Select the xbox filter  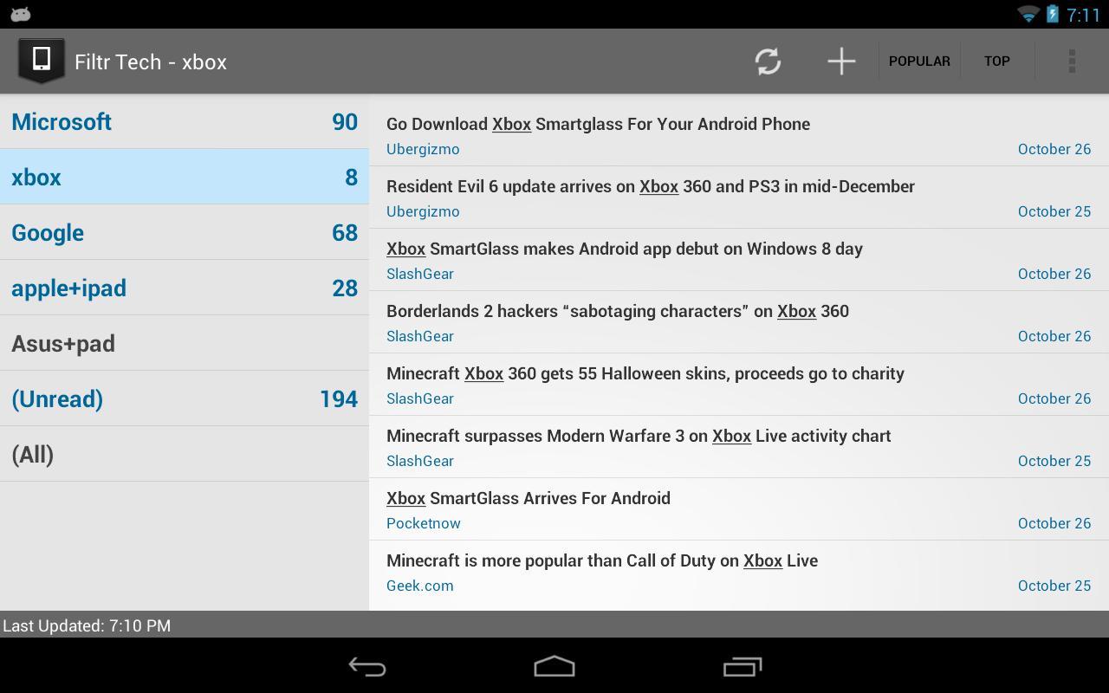[x=185, y=177]
